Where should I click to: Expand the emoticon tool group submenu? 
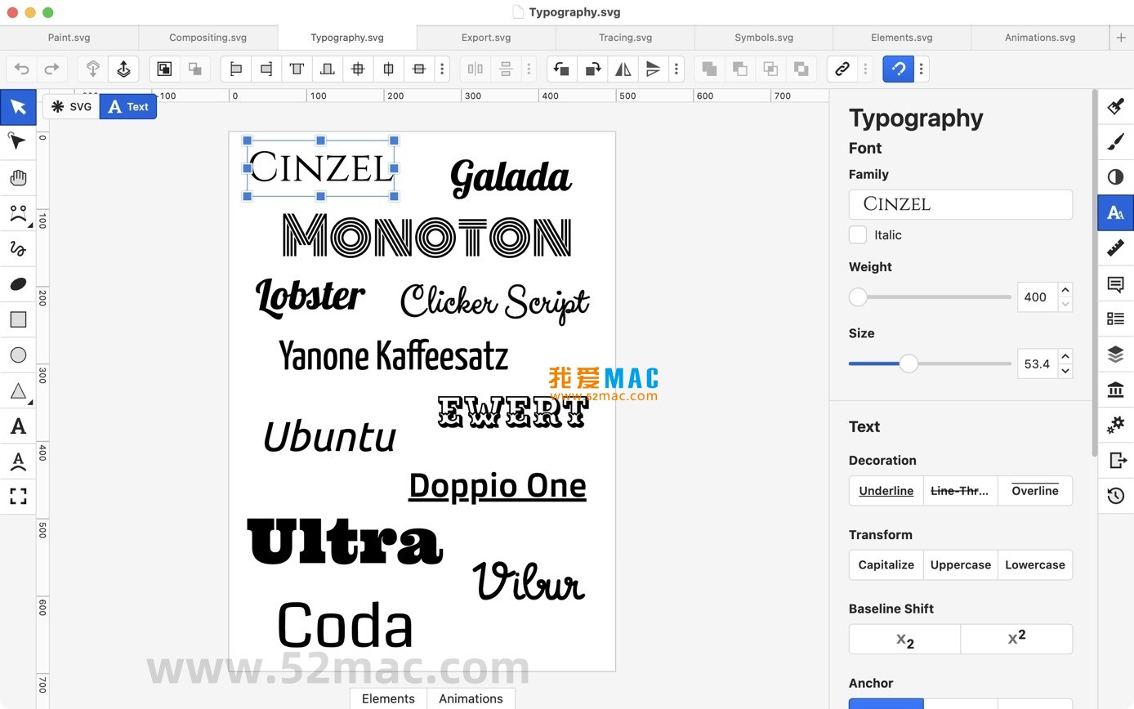(x=30, y=225)
